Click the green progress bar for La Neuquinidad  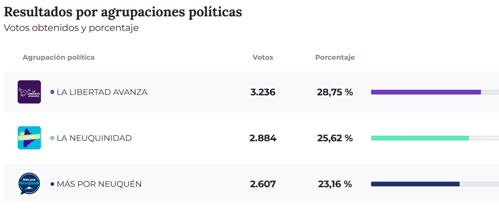click(x=420, y=138)
